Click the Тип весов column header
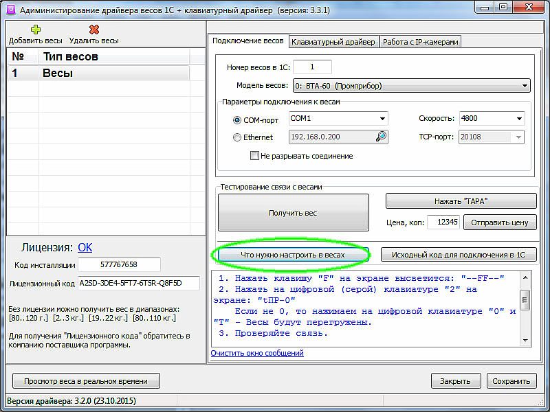550x412 pixels. tap(113, 56)
